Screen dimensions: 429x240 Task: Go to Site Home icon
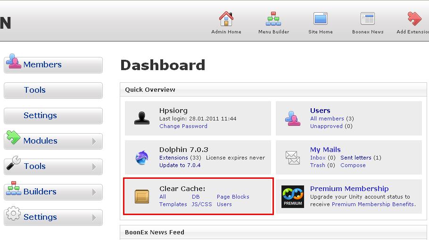(321, 18)
